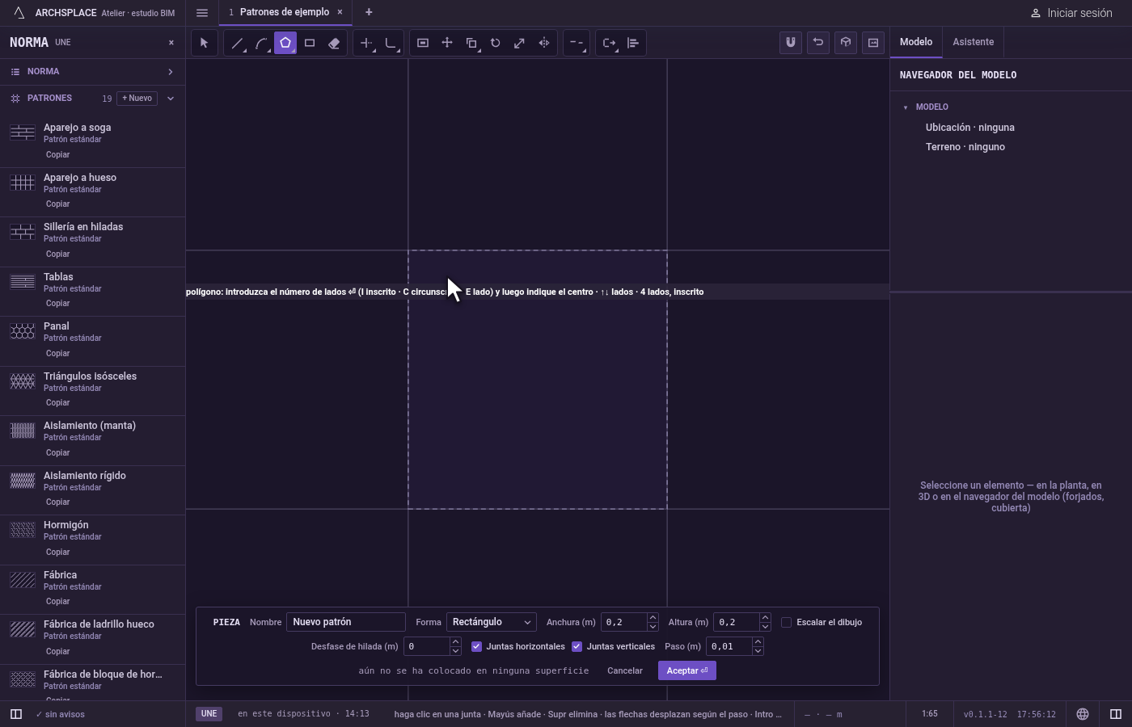This screenshot has width=1132, height=727.
Task: Open the Patrones de ejemplo tab
Action: 285,12
